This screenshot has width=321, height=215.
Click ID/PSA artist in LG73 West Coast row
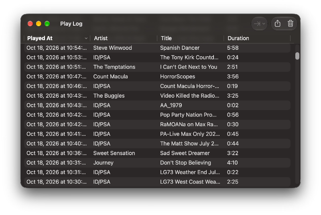click(102, 182)
